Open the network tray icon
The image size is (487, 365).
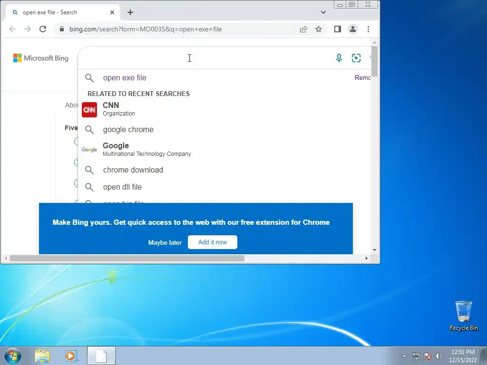[x=416, y=356]
